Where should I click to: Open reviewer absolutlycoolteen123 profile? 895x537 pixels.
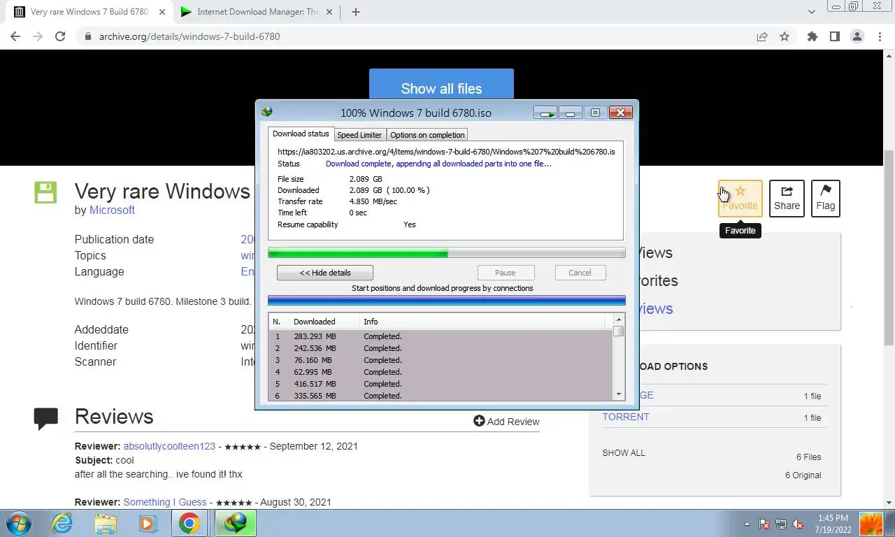[169, 446]
